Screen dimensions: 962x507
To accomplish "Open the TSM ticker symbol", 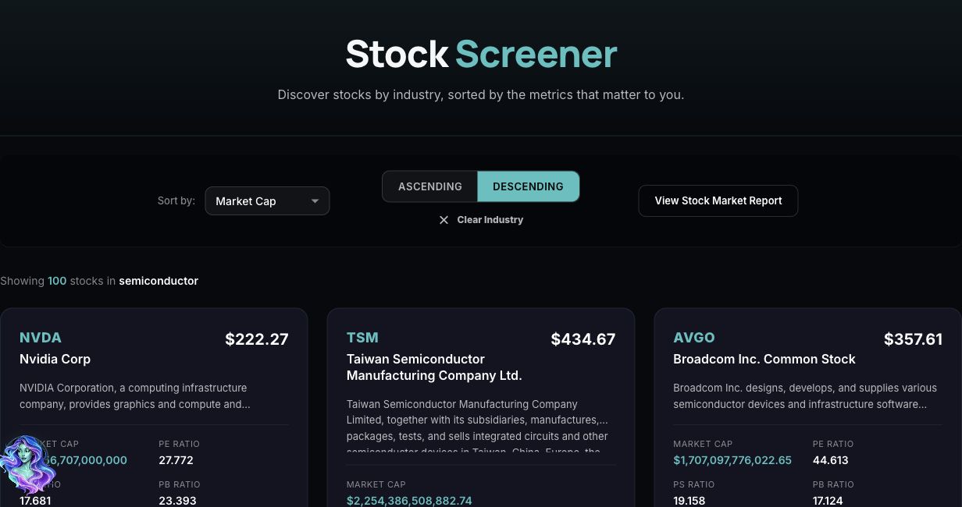I will tap(362, 338).
